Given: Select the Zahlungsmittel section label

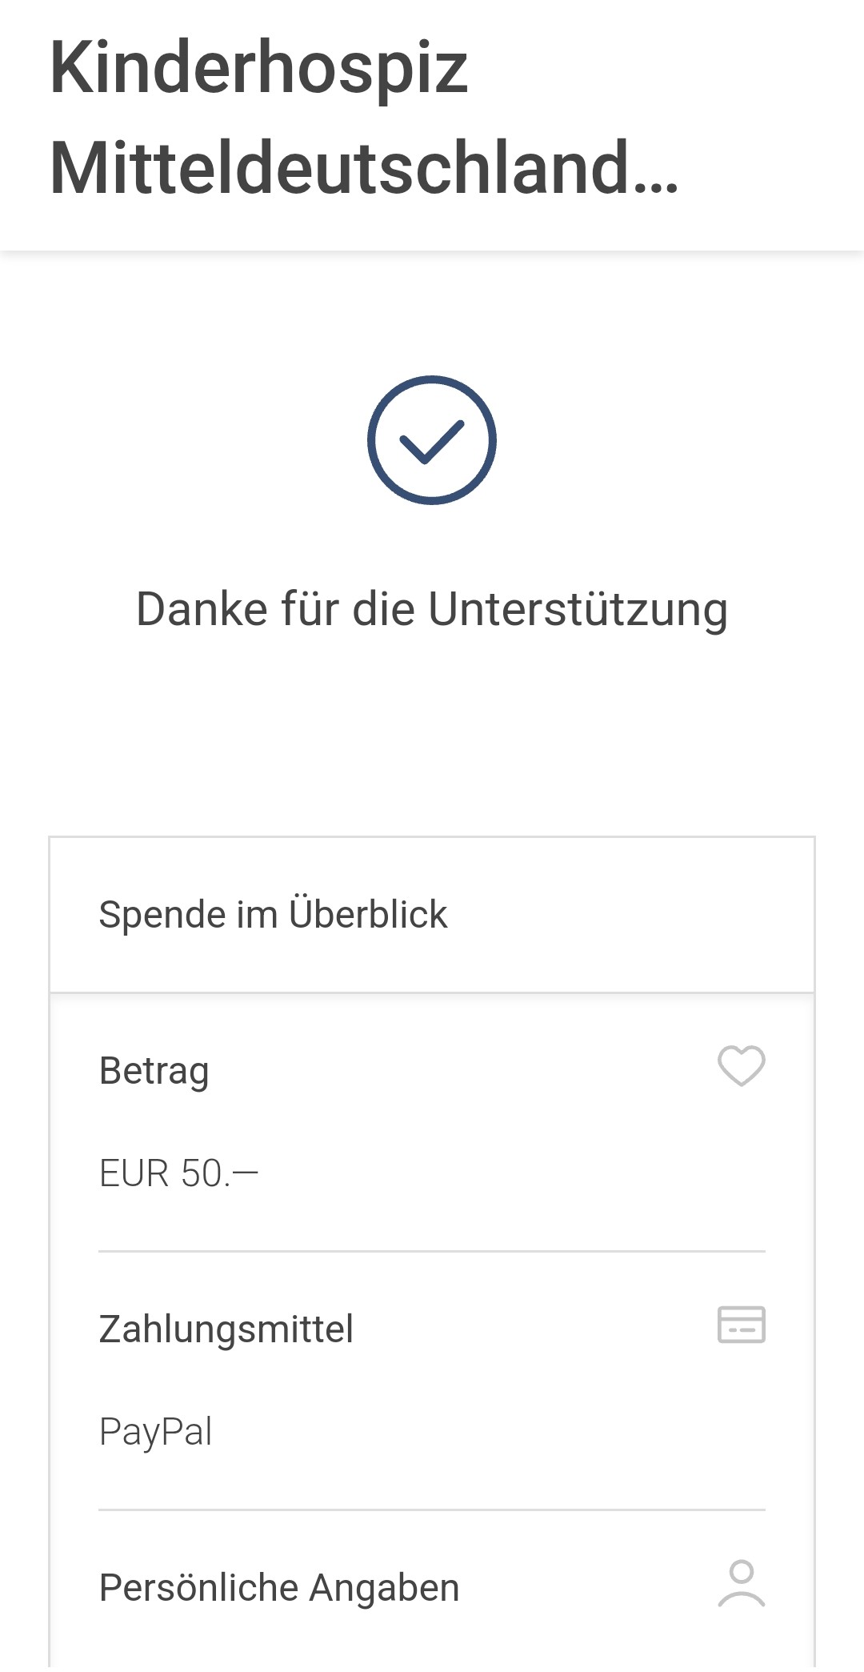Looking at the screenshot, I should click(x=226, y=1329).
